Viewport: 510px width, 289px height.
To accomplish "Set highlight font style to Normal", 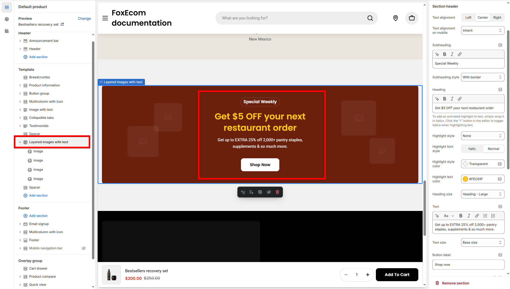I will [494, 149].
